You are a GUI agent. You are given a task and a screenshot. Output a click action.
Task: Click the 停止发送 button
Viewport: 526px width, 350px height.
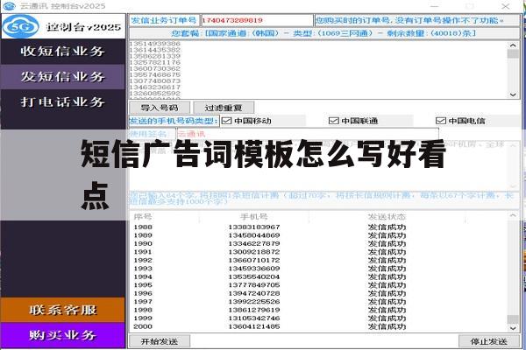point(489,341)
